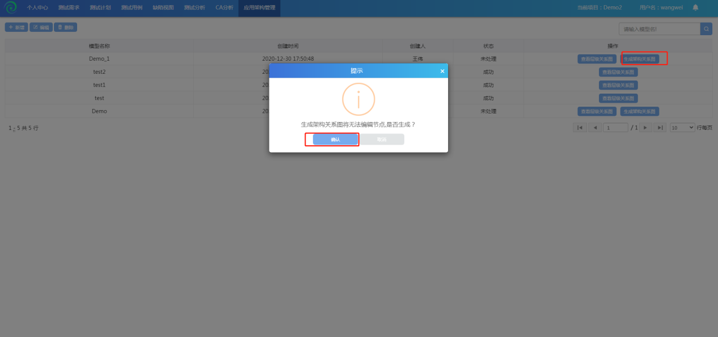718x337 pixels.
Task: Select the test model name cell
Action: (x=99, y=98)
